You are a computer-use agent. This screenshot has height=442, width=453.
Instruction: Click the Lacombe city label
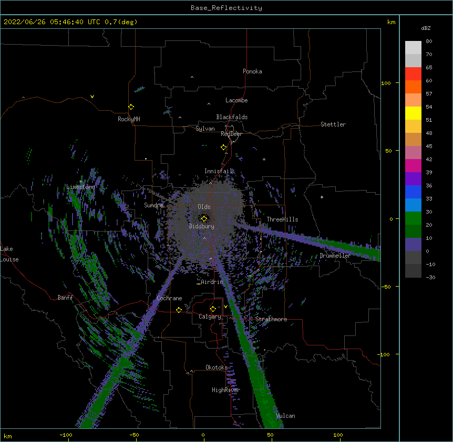(236, 100)
